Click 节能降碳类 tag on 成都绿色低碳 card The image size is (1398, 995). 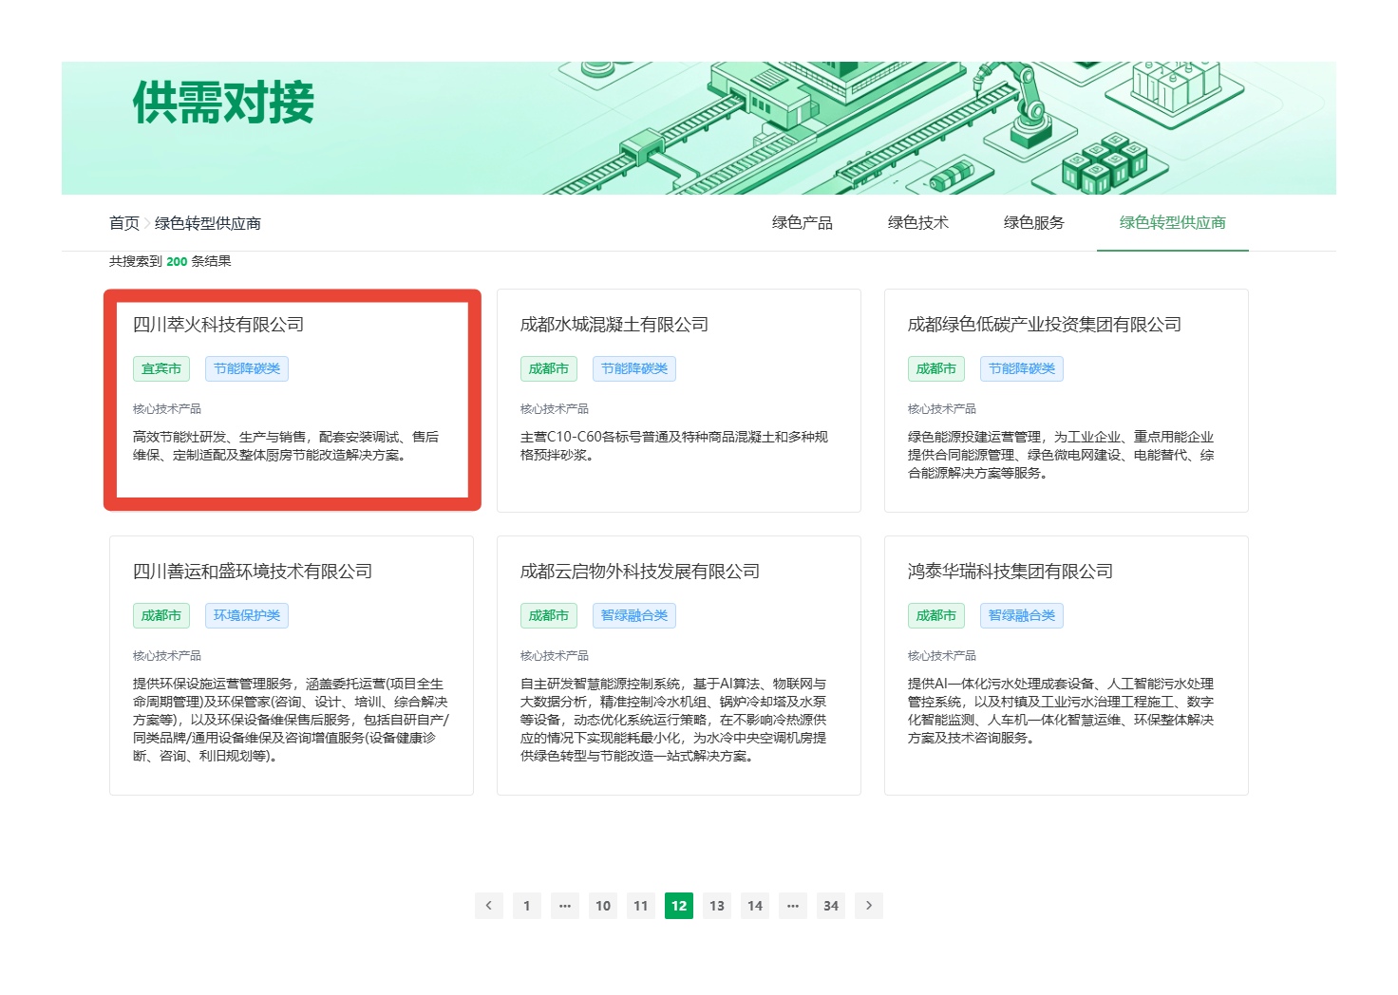[x=1022, y=368]
